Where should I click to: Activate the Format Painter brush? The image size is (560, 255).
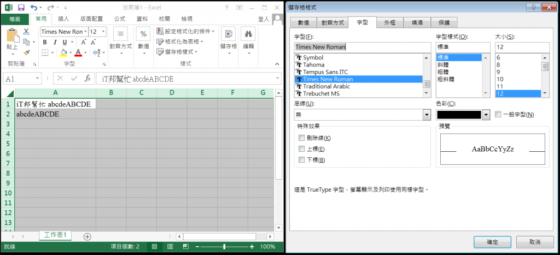pos(26,52)
